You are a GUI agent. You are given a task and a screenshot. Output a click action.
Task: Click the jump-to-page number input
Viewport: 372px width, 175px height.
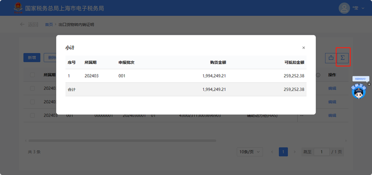point(321,152)
